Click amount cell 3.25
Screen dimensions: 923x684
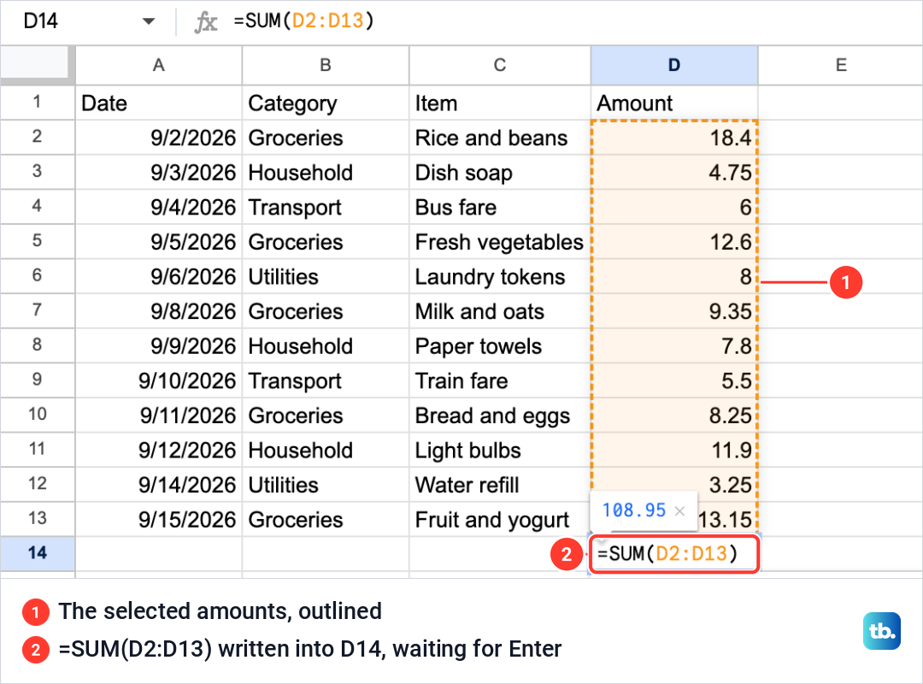pyautogui.click(x=674, y=481)
